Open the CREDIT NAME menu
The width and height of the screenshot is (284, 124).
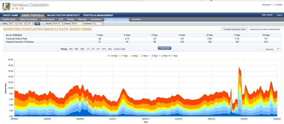[10, 15]
